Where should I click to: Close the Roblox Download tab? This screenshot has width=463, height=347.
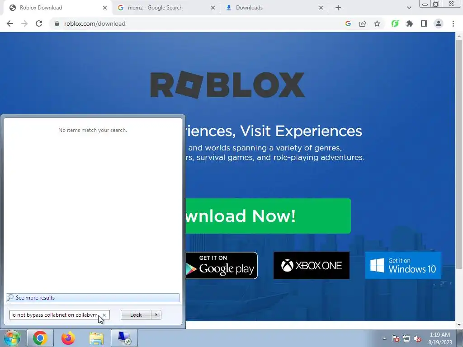coord(105,8)
